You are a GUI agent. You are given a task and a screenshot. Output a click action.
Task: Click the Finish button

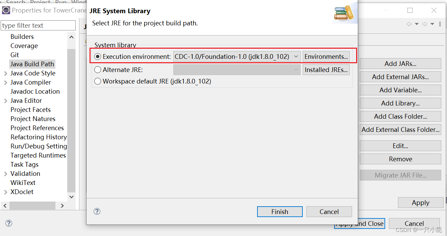tap(279, 211)
